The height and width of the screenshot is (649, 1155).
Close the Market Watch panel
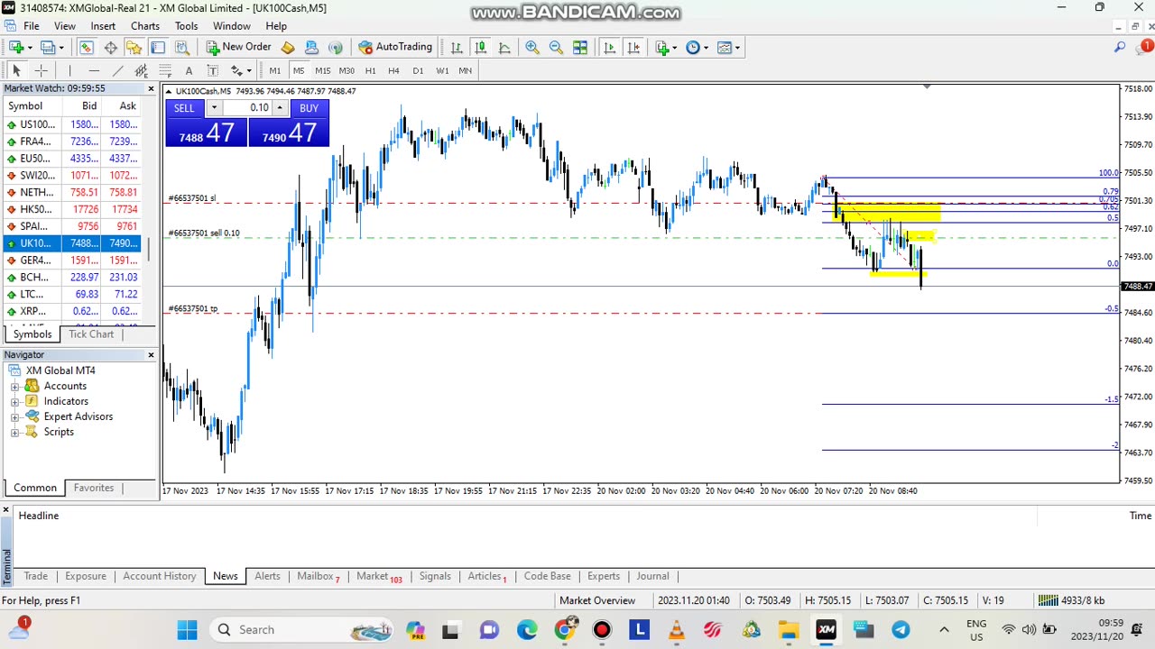[x=151, y=88]
